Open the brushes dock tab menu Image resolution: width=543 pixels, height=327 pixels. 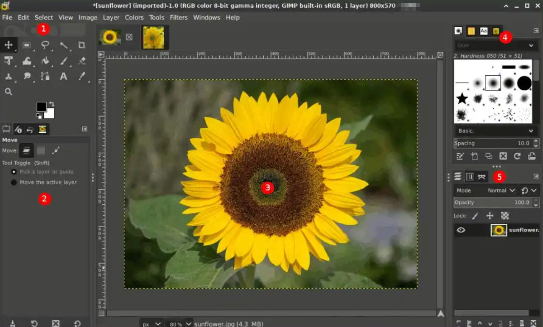click(x=536, y=31)
